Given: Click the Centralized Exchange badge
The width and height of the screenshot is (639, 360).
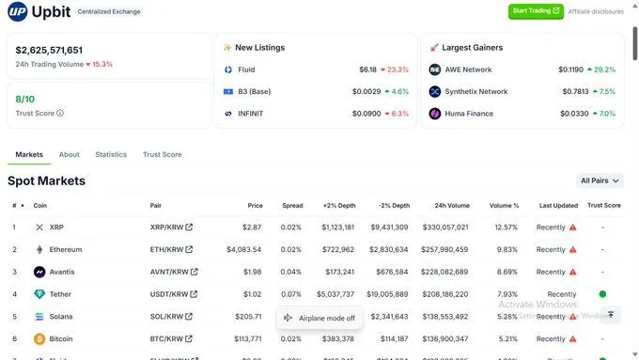Looking at the screenshot, I should (109, 12).
